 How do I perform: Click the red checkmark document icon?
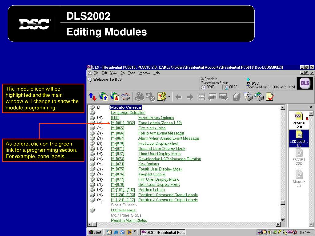tap(269, 97)
